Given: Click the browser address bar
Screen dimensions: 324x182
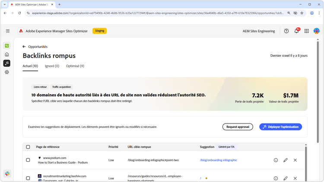Looking at the screenshot, I should 158,13.
